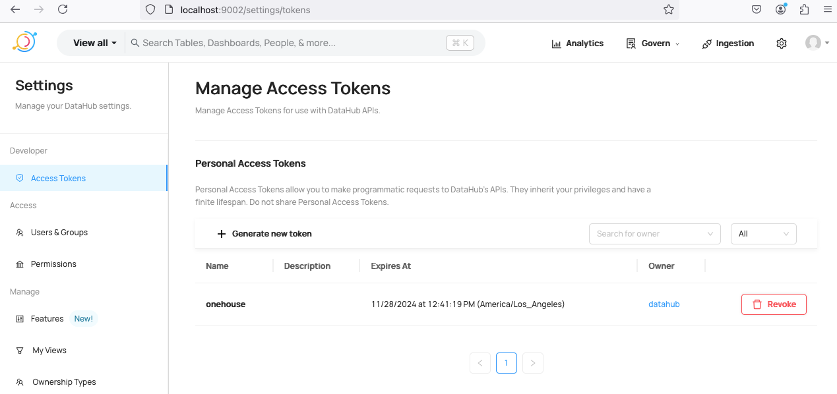The width and height of the screenshot is (837, 394).
Task: Open the settings gear icon in header
Action: coord(782,43)
